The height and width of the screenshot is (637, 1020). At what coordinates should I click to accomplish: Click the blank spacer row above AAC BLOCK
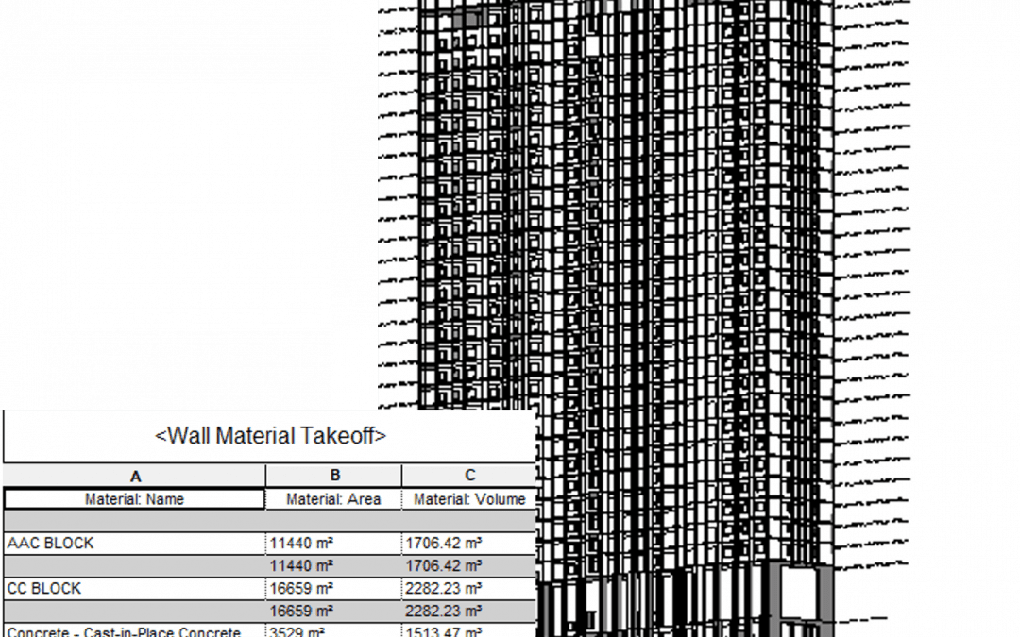267,521
